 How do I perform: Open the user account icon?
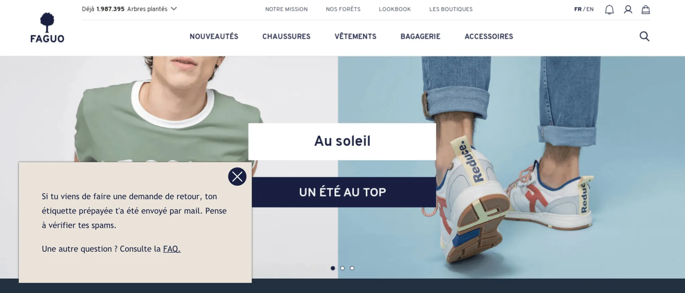pyautogui.click(x=628, y=10)
